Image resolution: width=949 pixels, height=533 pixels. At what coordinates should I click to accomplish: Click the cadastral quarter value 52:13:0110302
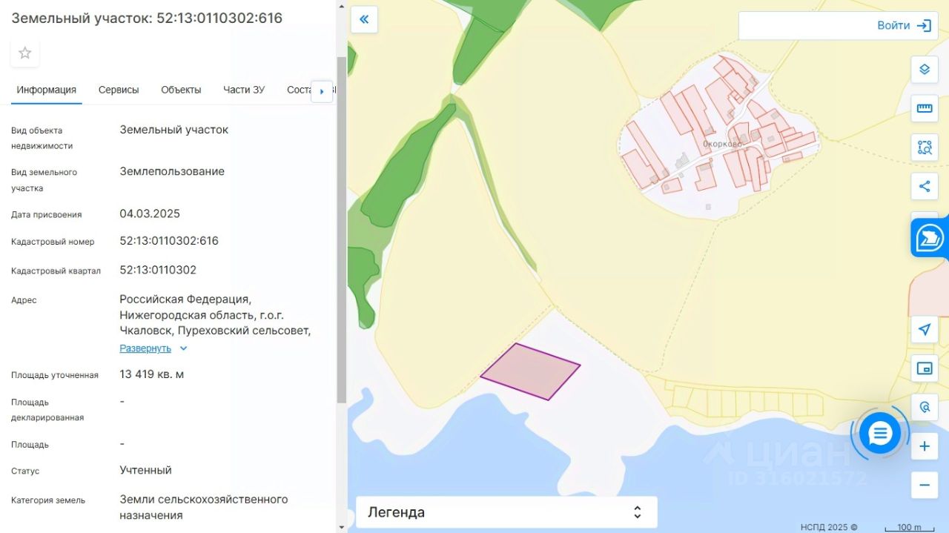tap(158, 270)
